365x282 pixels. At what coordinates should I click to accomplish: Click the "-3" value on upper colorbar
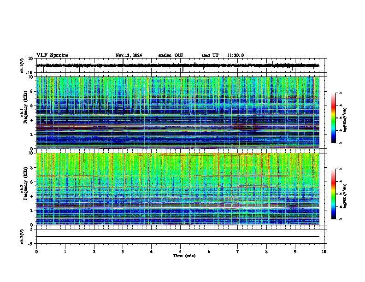[340, 93]
